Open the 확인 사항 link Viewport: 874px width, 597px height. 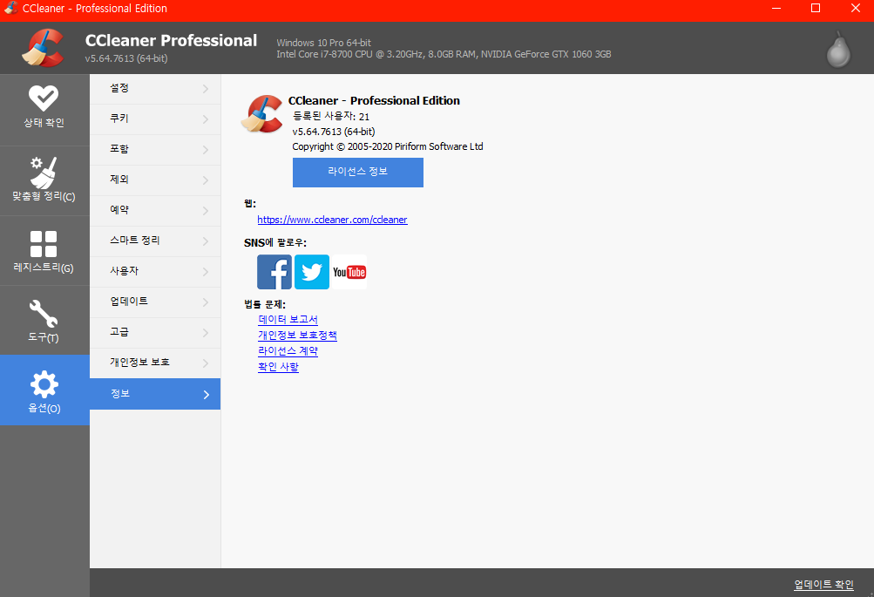tap(278, 367)
